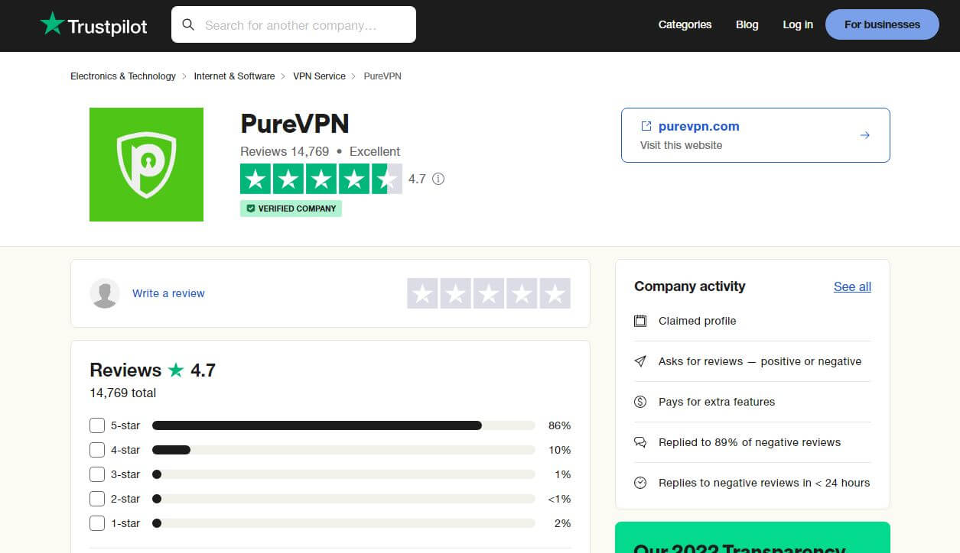
Task: Click the Pays for extra features dollar icon
Action: coord(640,402)
